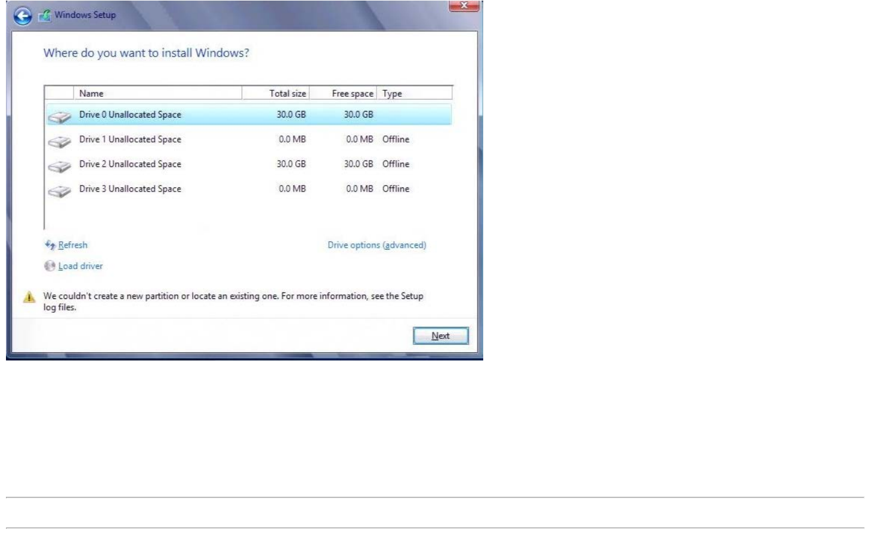Click the partition error warning message

click(x=233, y=301)
